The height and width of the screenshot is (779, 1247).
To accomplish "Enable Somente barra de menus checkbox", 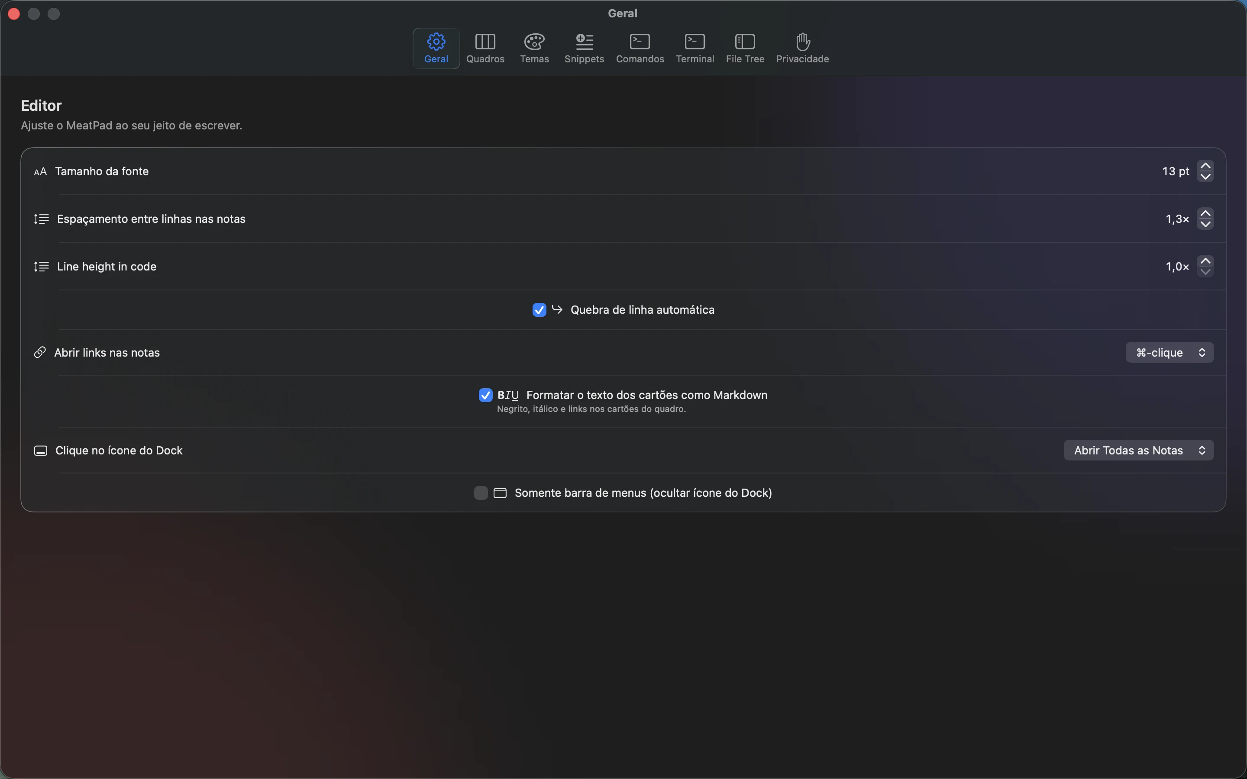I will 481,493.
